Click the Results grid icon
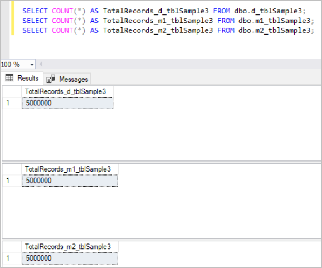The image size is (322, 268). click(9, 78)
